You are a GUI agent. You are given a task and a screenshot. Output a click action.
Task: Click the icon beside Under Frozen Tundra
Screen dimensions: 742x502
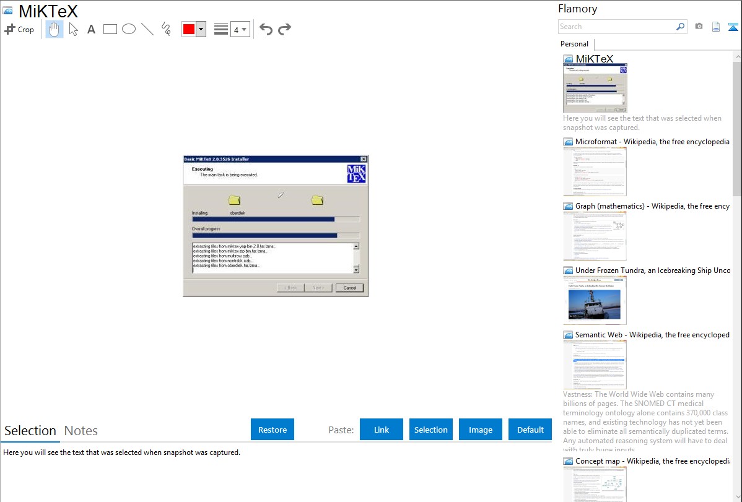pos(568,270)
